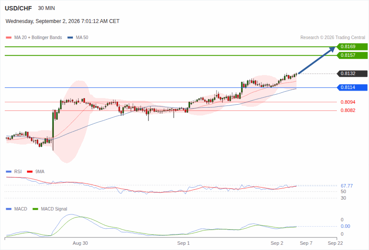This screenshot has height=250, width=369.
Task: Select the MA 20 + Bollinger Bands legend label
Action: pos(38,38)
